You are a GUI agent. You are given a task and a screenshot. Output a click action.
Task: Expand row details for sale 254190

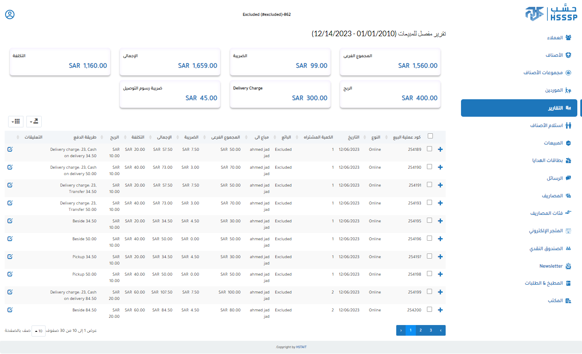[441, 167]
